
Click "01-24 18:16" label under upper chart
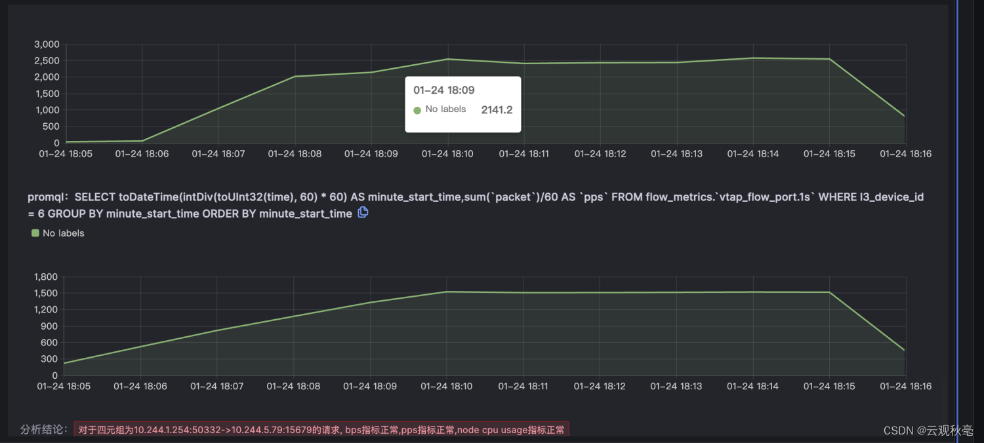point(905,154)
